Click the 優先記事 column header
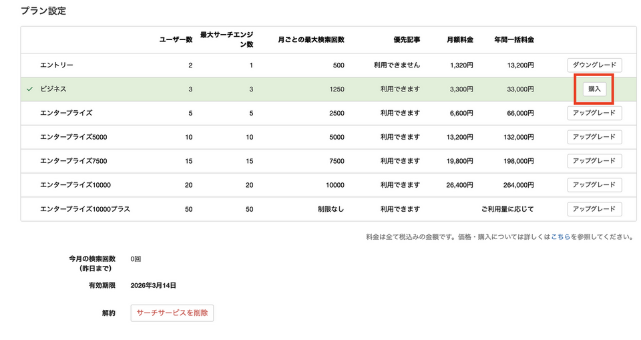The image size is (641, 340). coord(407,40)
